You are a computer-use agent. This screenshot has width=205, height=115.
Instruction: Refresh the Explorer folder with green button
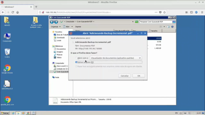point(136,22)
